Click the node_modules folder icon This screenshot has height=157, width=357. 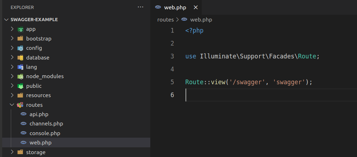(x=20, y=76)
